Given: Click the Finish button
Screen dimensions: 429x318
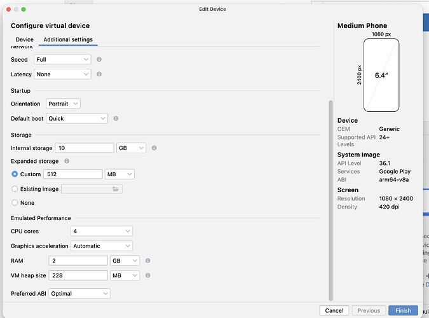Looking at the screenshot, I should click(x=403, y=310).
